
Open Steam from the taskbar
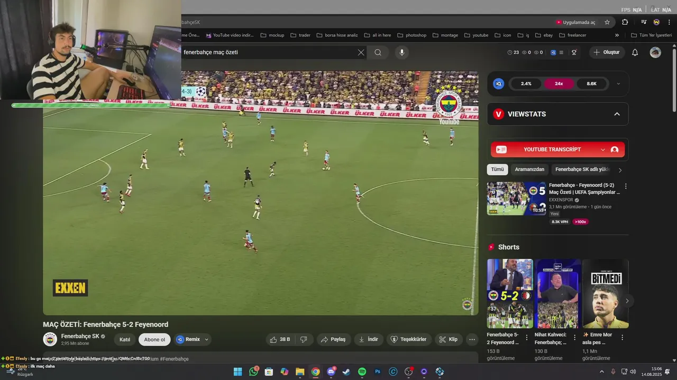pos(346,372)
